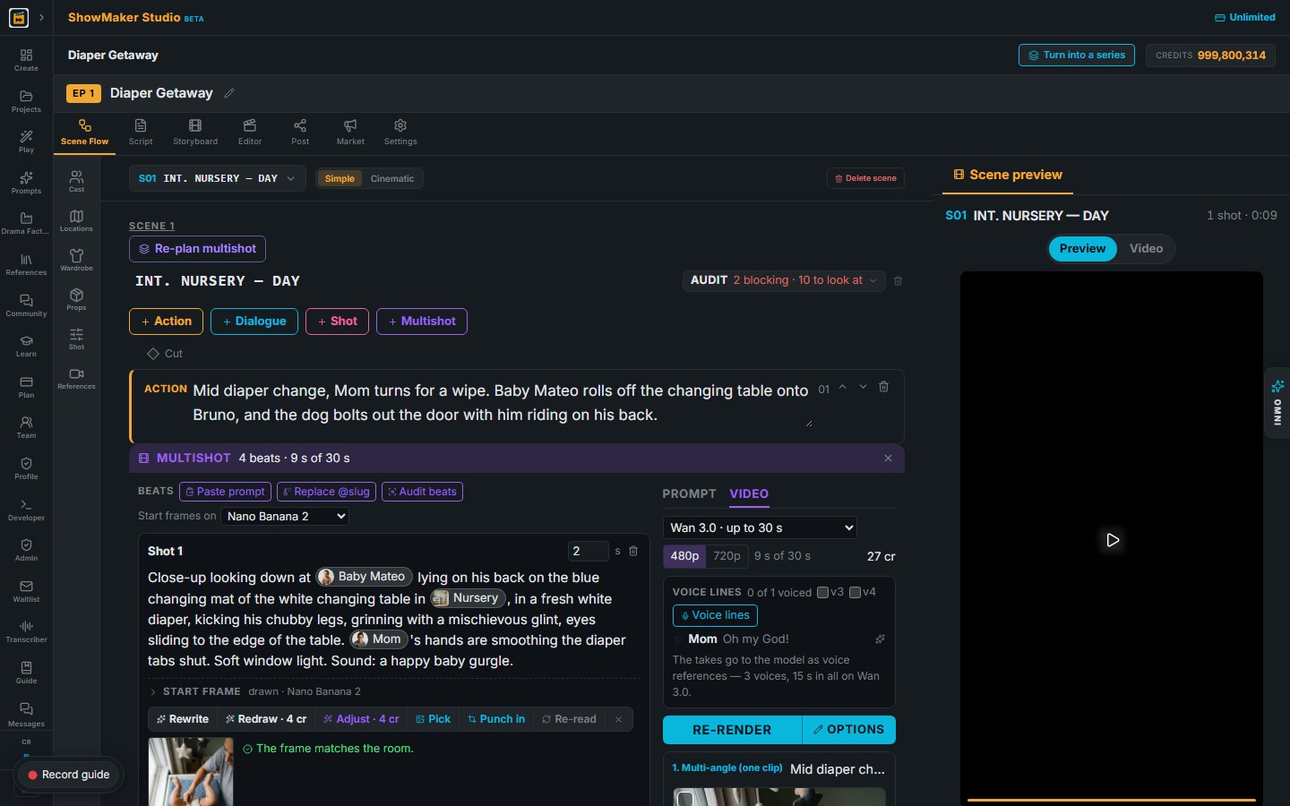The image size is (1290, 806).
Task: Open the Editor tab
Action: [x=250, y=132]
